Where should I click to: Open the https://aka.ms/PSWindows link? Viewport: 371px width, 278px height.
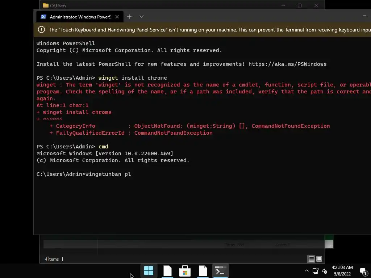coord(287,64)
